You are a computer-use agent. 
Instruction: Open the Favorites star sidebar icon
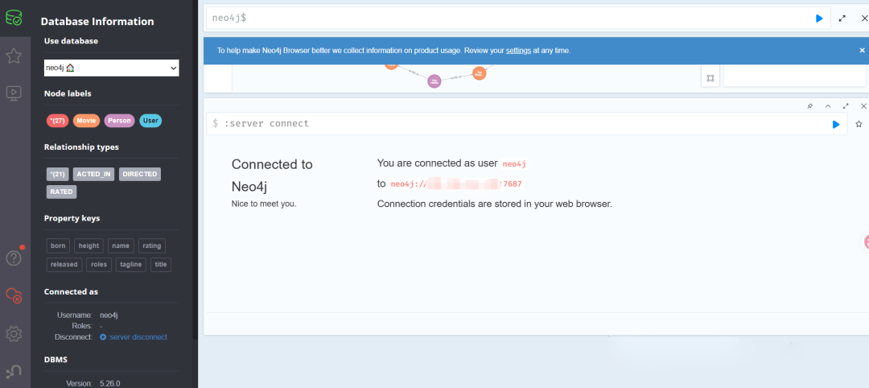coord(14,56)
